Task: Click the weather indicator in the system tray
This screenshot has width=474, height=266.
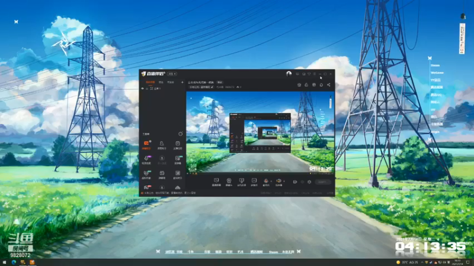Action: pos(408,262)
